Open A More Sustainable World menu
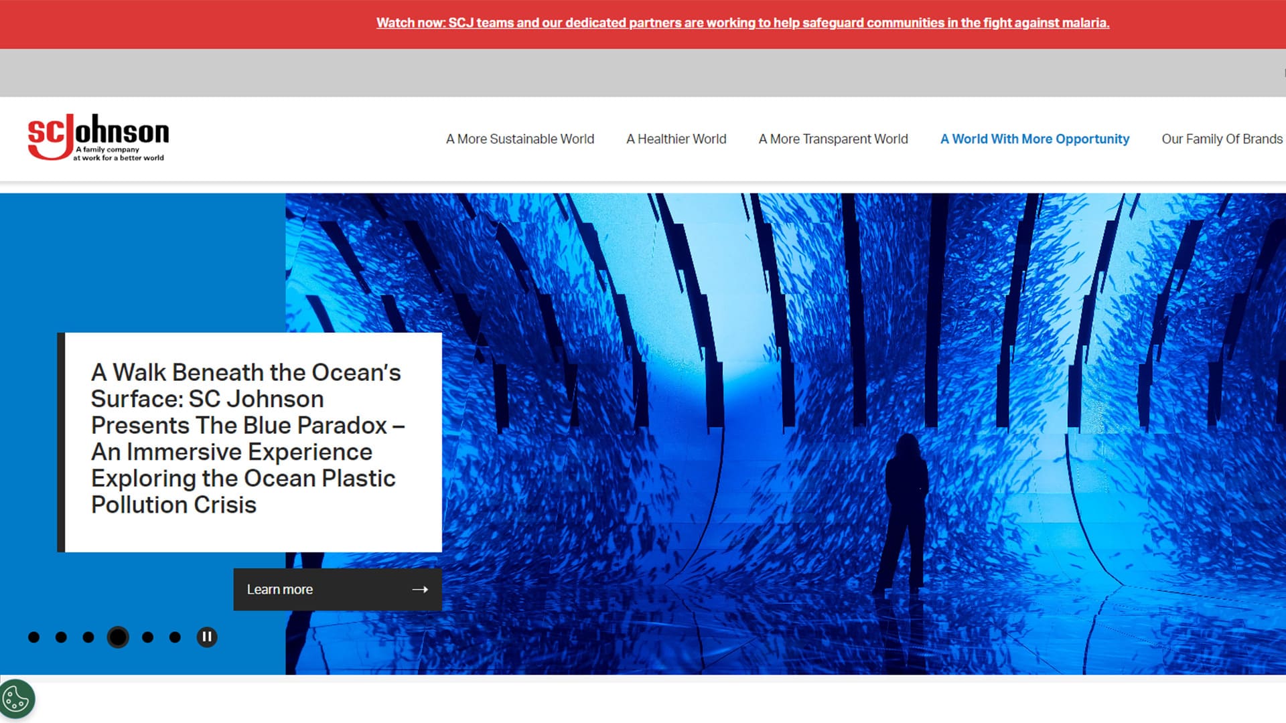 coord(520,139)
